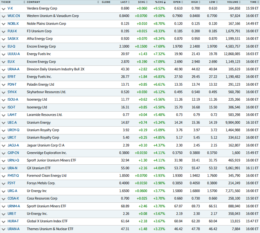Screen dimensions: 260x233
Task: Open the ISOU-A ticker link
Action: 13,99
